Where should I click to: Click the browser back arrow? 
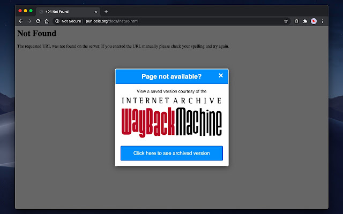pos(21,21)
